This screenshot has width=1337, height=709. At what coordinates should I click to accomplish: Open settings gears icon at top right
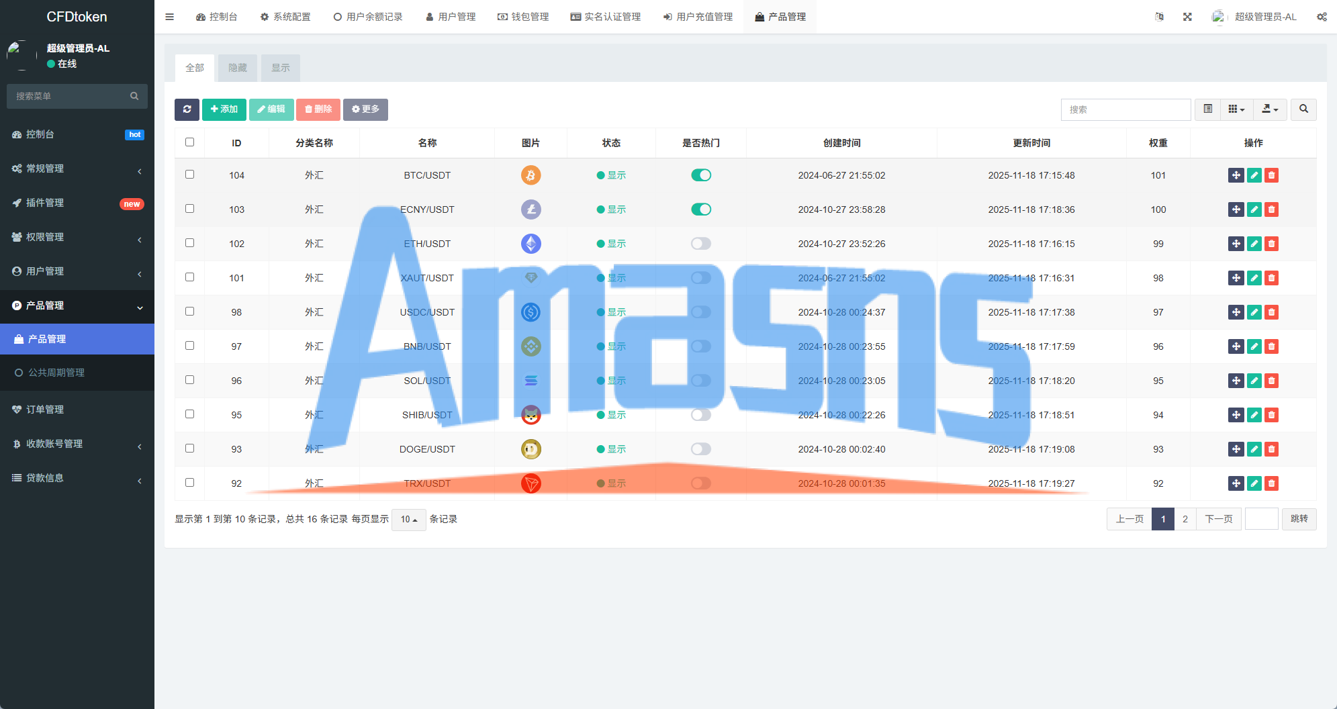point(1322,17)
